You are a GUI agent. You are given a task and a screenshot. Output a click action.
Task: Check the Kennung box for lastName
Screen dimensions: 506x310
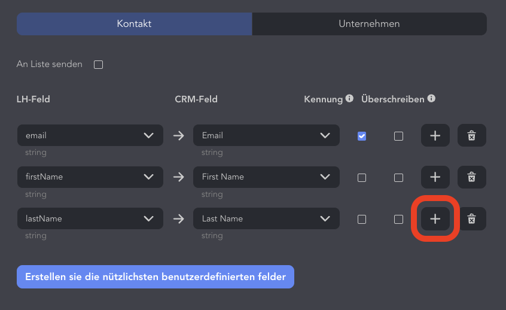coord(362,219)
